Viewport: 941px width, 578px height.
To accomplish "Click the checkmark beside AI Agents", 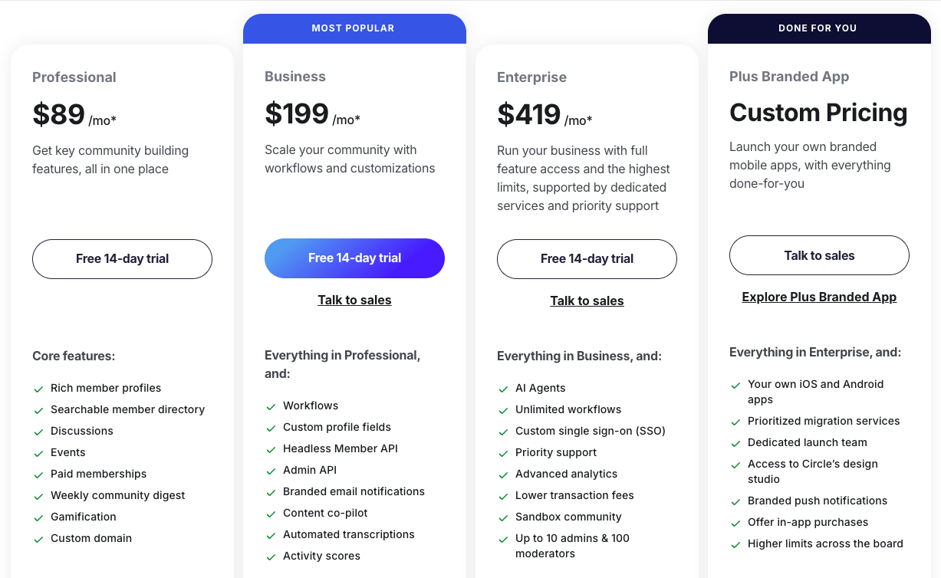I will click(503, 388).
